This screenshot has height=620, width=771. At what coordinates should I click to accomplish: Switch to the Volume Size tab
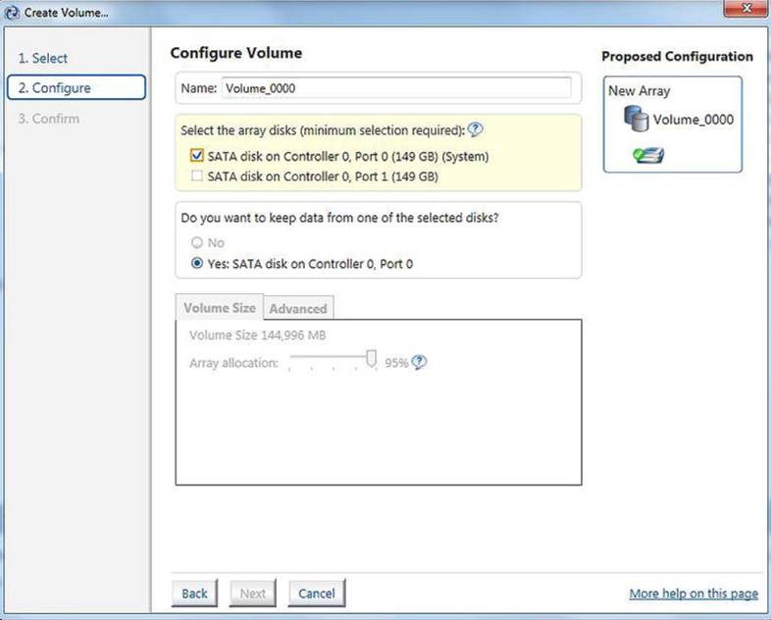(x=220, y=308)
